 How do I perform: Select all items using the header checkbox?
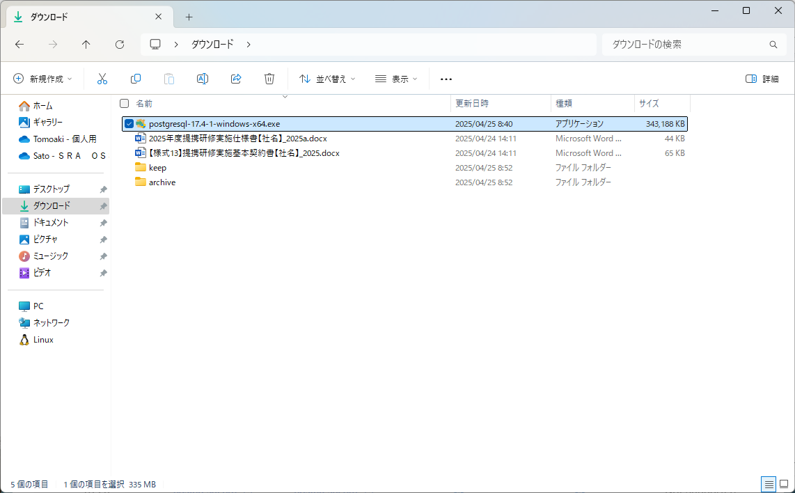coord(124,102)
